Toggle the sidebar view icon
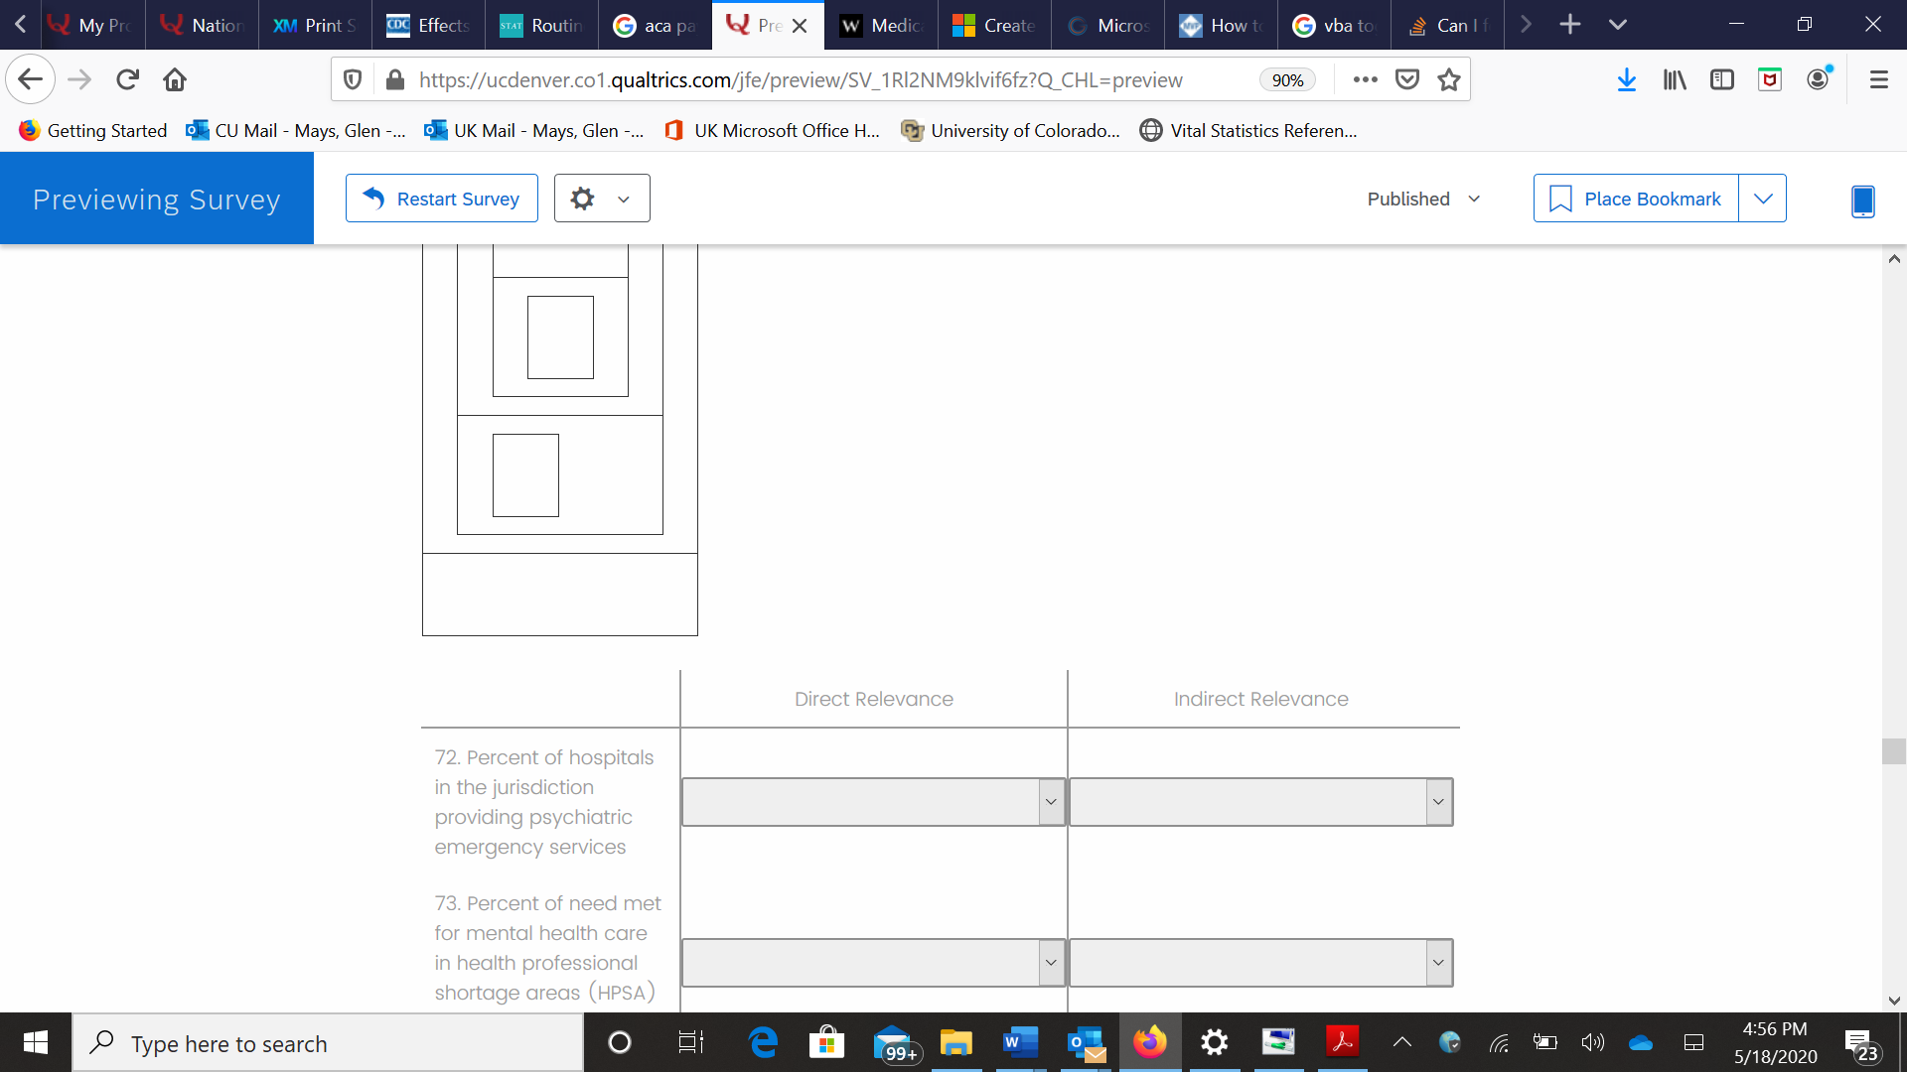1907x1072 pixels. click(1722, 79)
